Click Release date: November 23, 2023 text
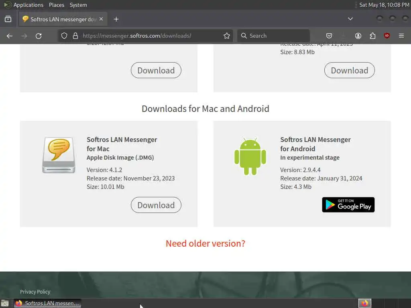 click(130, 178)
